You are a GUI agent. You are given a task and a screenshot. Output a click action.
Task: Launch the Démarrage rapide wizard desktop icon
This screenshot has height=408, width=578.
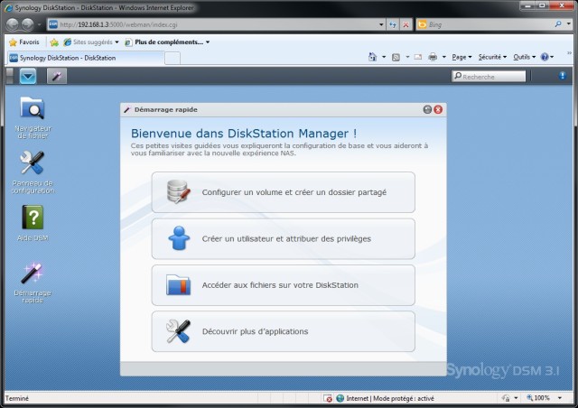coord(33,283)
